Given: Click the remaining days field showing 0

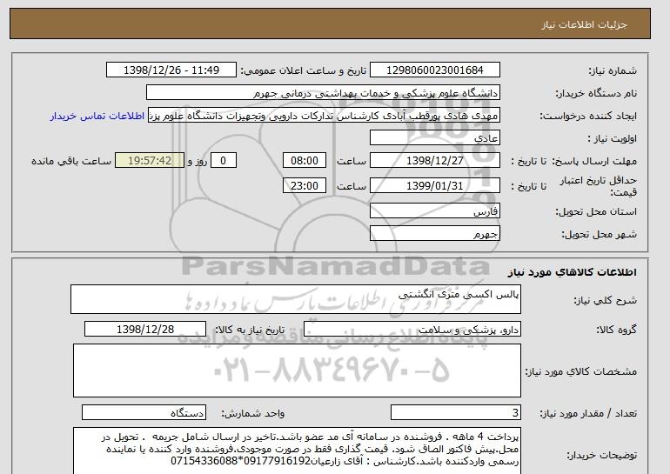Looking at the screenshot, I should click(223, 161).
